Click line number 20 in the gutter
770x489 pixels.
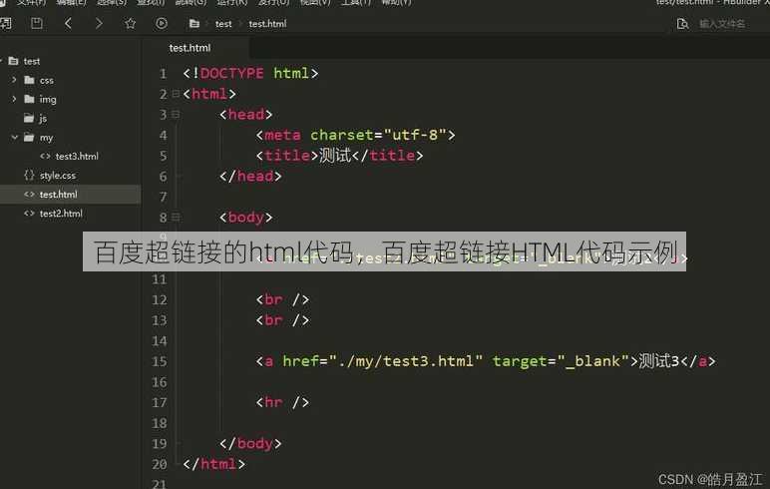pyautogui.click(x=160, y=464)
